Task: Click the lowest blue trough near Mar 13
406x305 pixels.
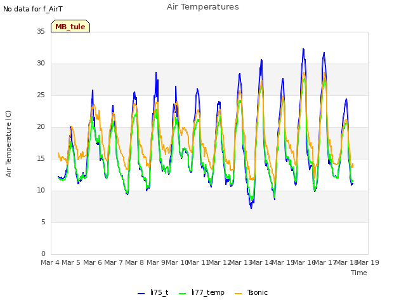Action: [251, 208]
